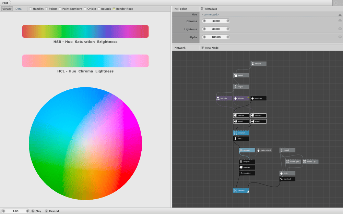Click the Network panel label
The image size is (343, 214).
(x=180, y=48)
